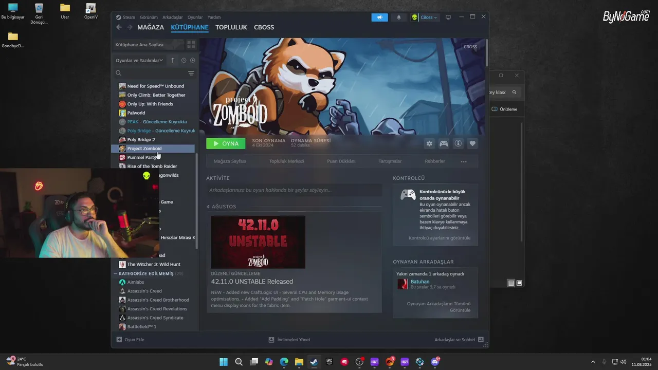
Task: Open Topluluk Merkezi link
Action: 287,161
